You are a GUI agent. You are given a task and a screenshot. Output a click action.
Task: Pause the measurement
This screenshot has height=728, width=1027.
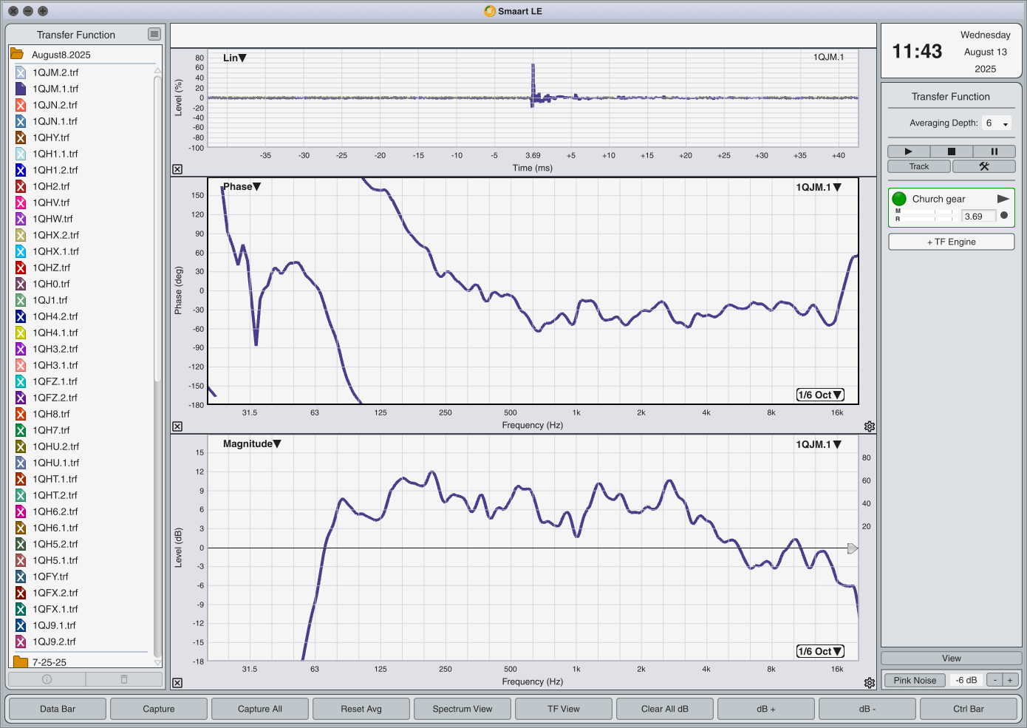(x=994, y=152)
